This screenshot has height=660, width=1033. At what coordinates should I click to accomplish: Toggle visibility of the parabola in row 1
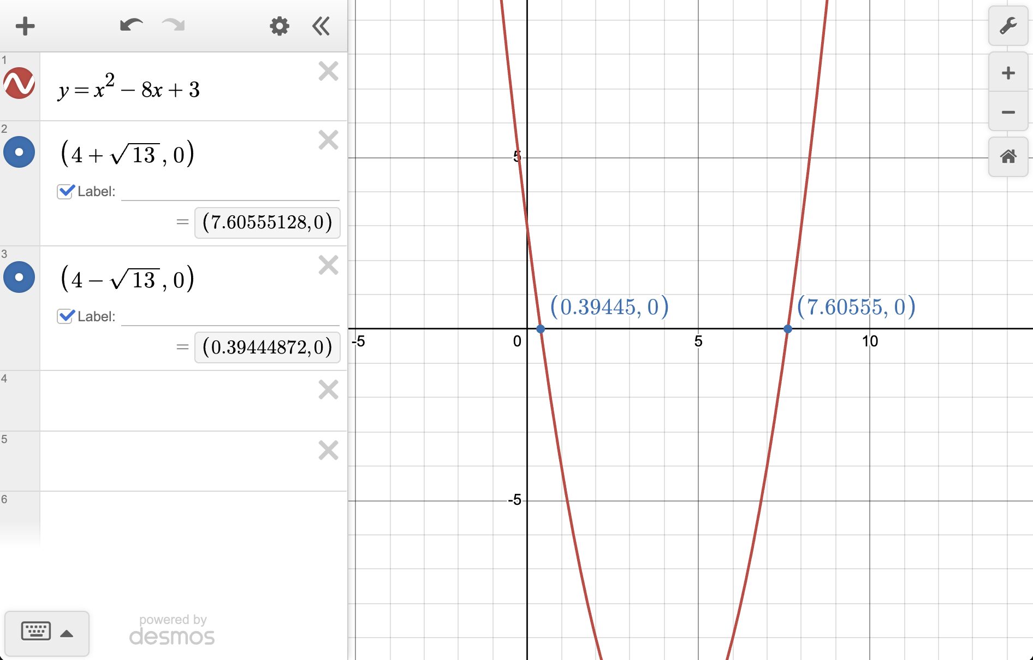coord(19,83)
